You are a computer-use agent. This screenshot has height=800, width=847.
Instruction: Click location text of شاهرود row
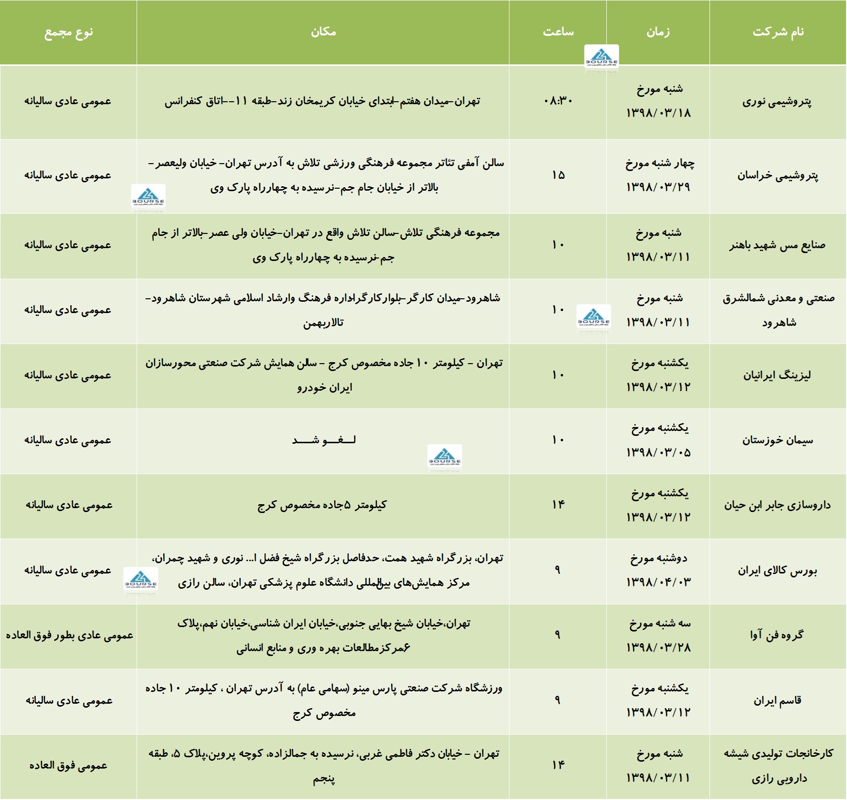coord(323,310)
